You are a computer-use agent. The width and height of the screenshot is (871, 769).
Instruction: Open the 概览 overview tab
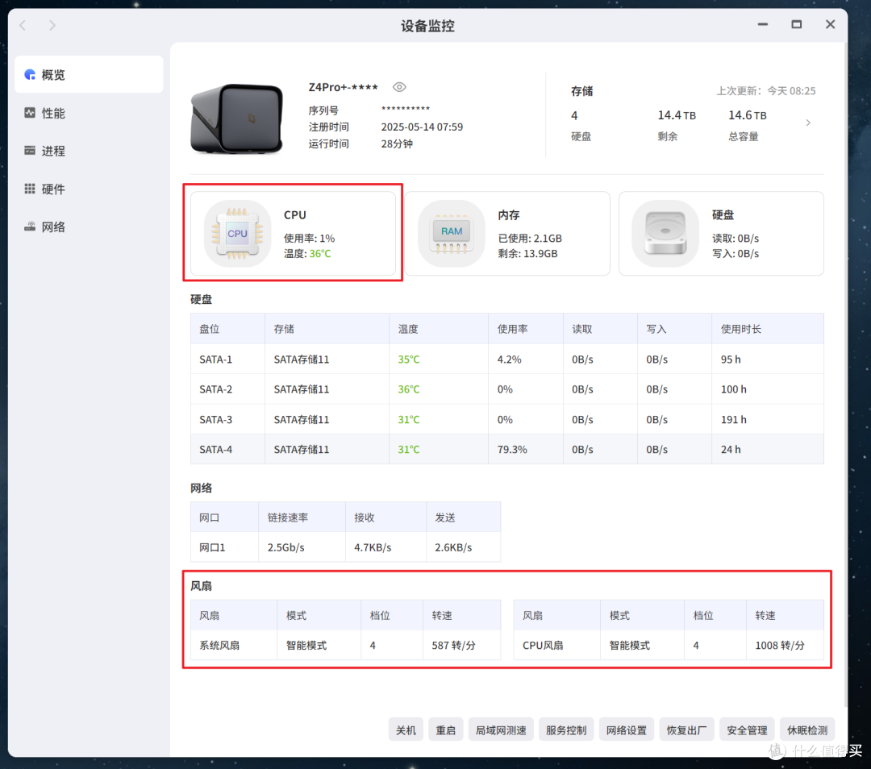[x=89, y=74]
